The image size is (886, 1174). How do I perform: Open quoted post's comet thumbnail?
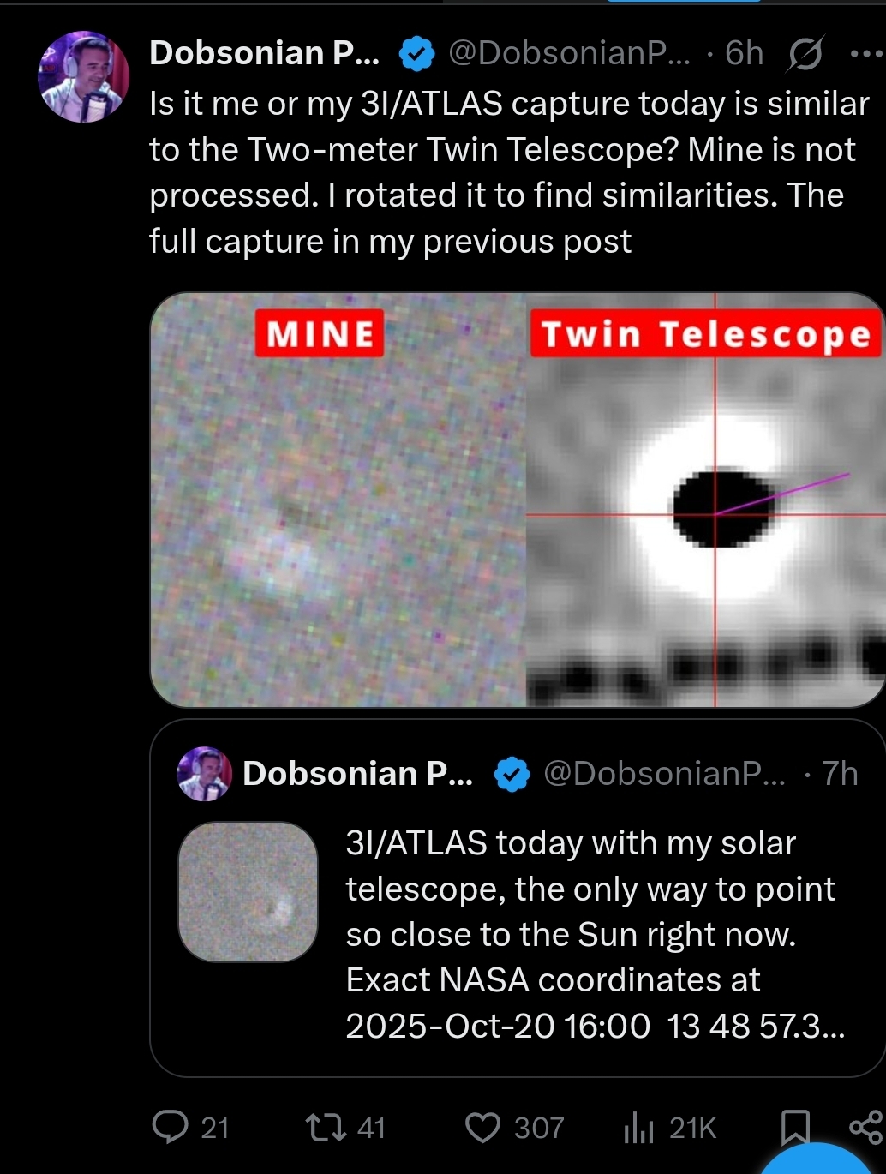click(x=248, y=891)
